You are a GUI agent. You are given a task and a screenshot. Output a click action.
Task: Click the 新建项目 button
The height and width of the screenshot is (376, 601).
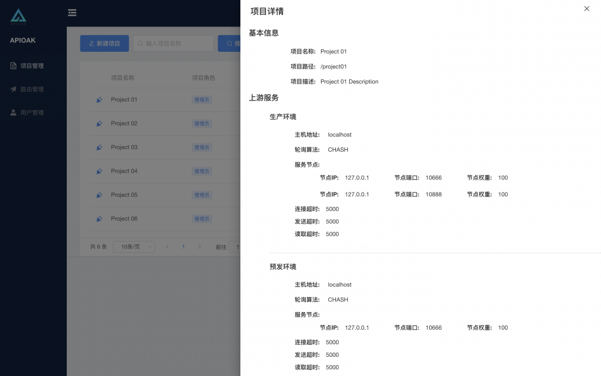(x=104, y=43)
